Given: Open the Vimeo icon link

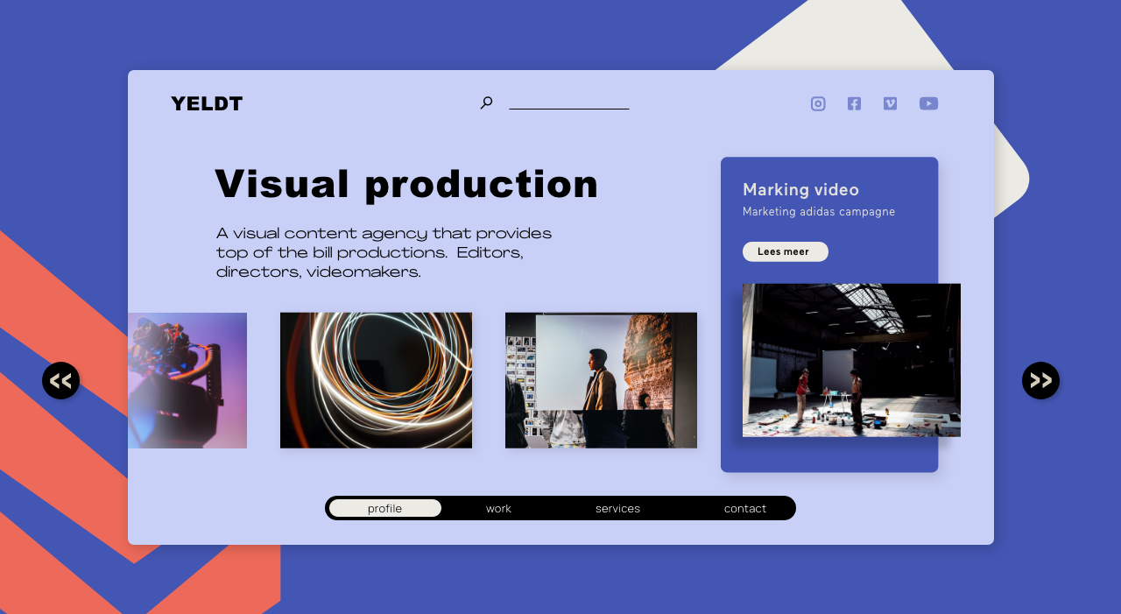Looking at the screenshot, I should tap(890, 103).
